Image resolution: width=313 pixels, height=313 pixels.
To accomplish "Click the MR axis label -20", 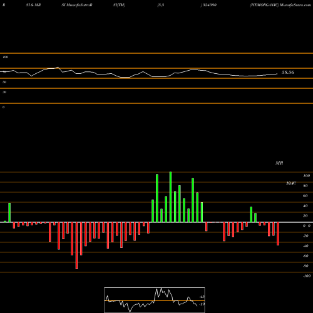I will (305, 236).
